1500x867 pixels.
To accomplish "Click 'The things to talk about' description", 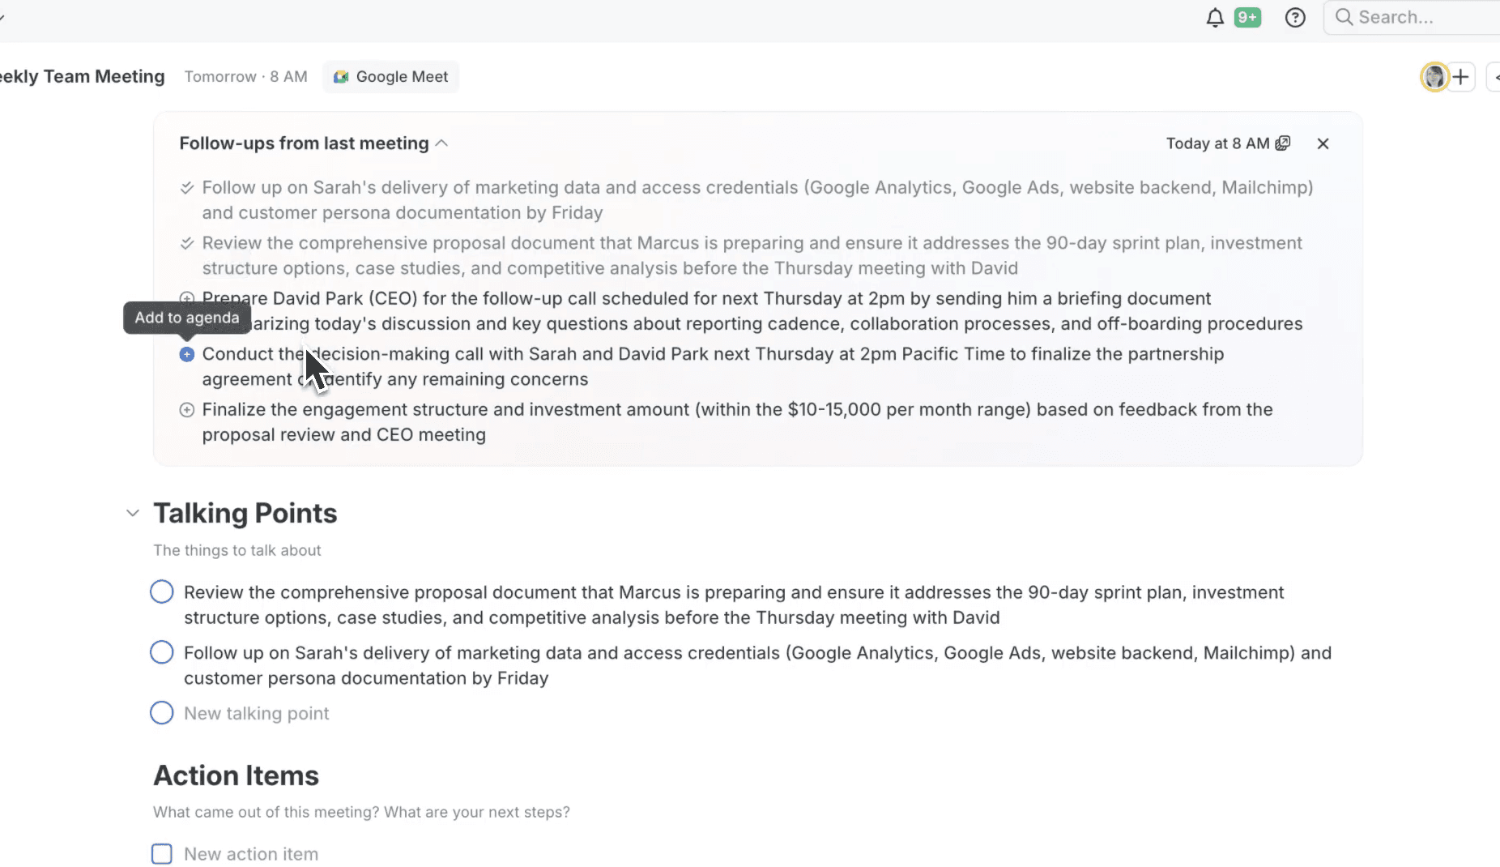I will [x=237, y=550].
